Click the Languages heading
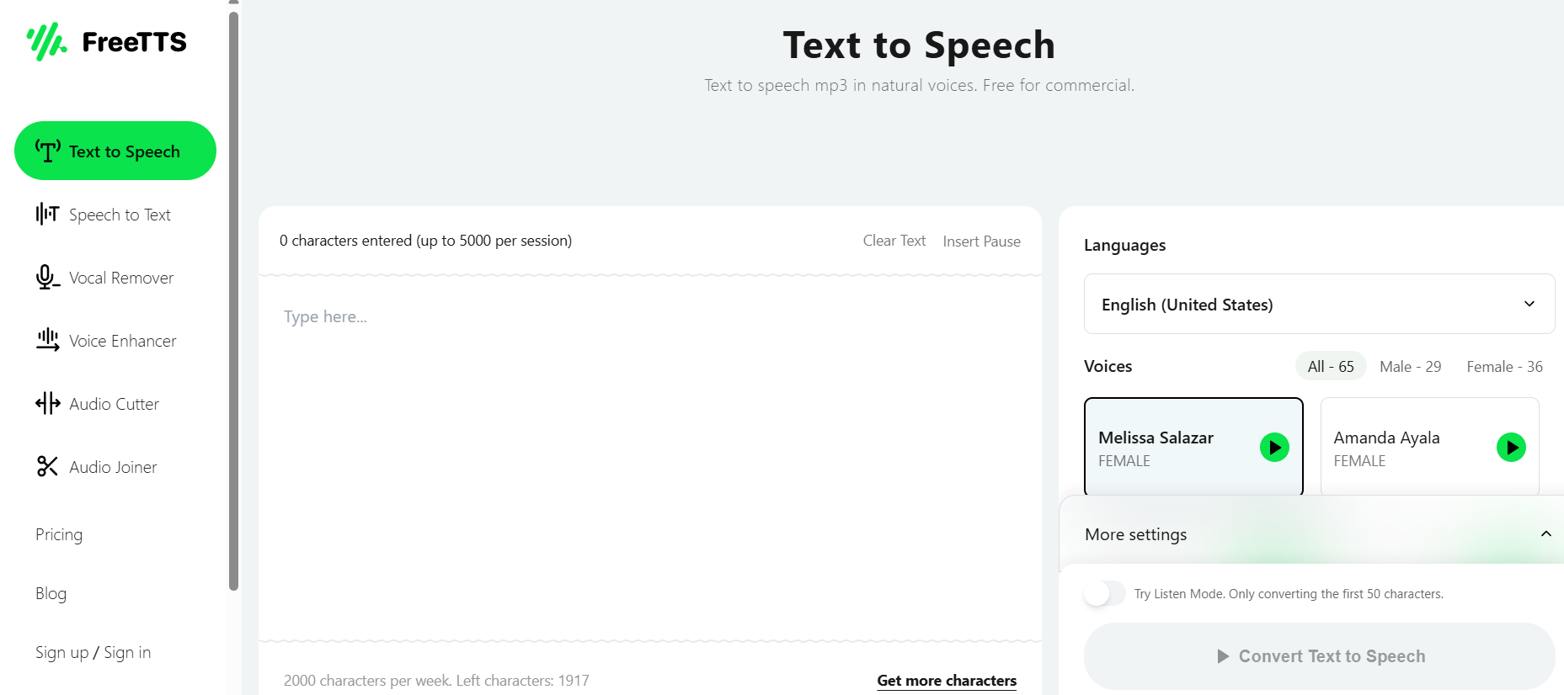Screen dimensions: 1564x695 click(x=1125, y=245)
